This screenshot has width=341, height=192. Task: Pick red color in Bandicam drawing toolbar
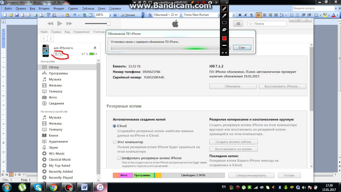pyautogui.click(x=224, y=38)
